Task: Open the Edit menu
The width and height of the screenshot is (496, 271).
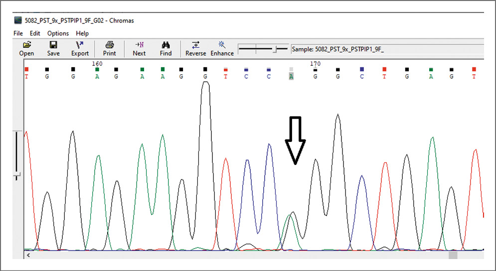Action: point(35,33)
